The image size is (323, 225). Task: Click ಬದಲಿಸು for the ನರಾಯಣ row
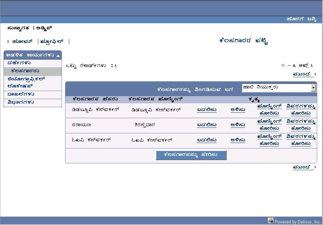(207, 125)
